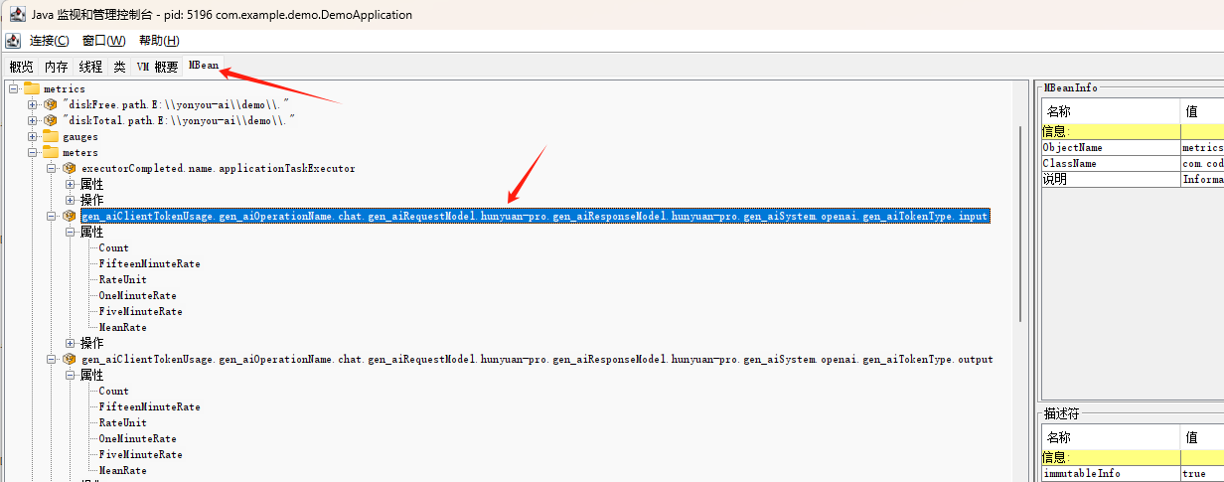Select the metrics root tree label
1224x482 pixels.
65,89
